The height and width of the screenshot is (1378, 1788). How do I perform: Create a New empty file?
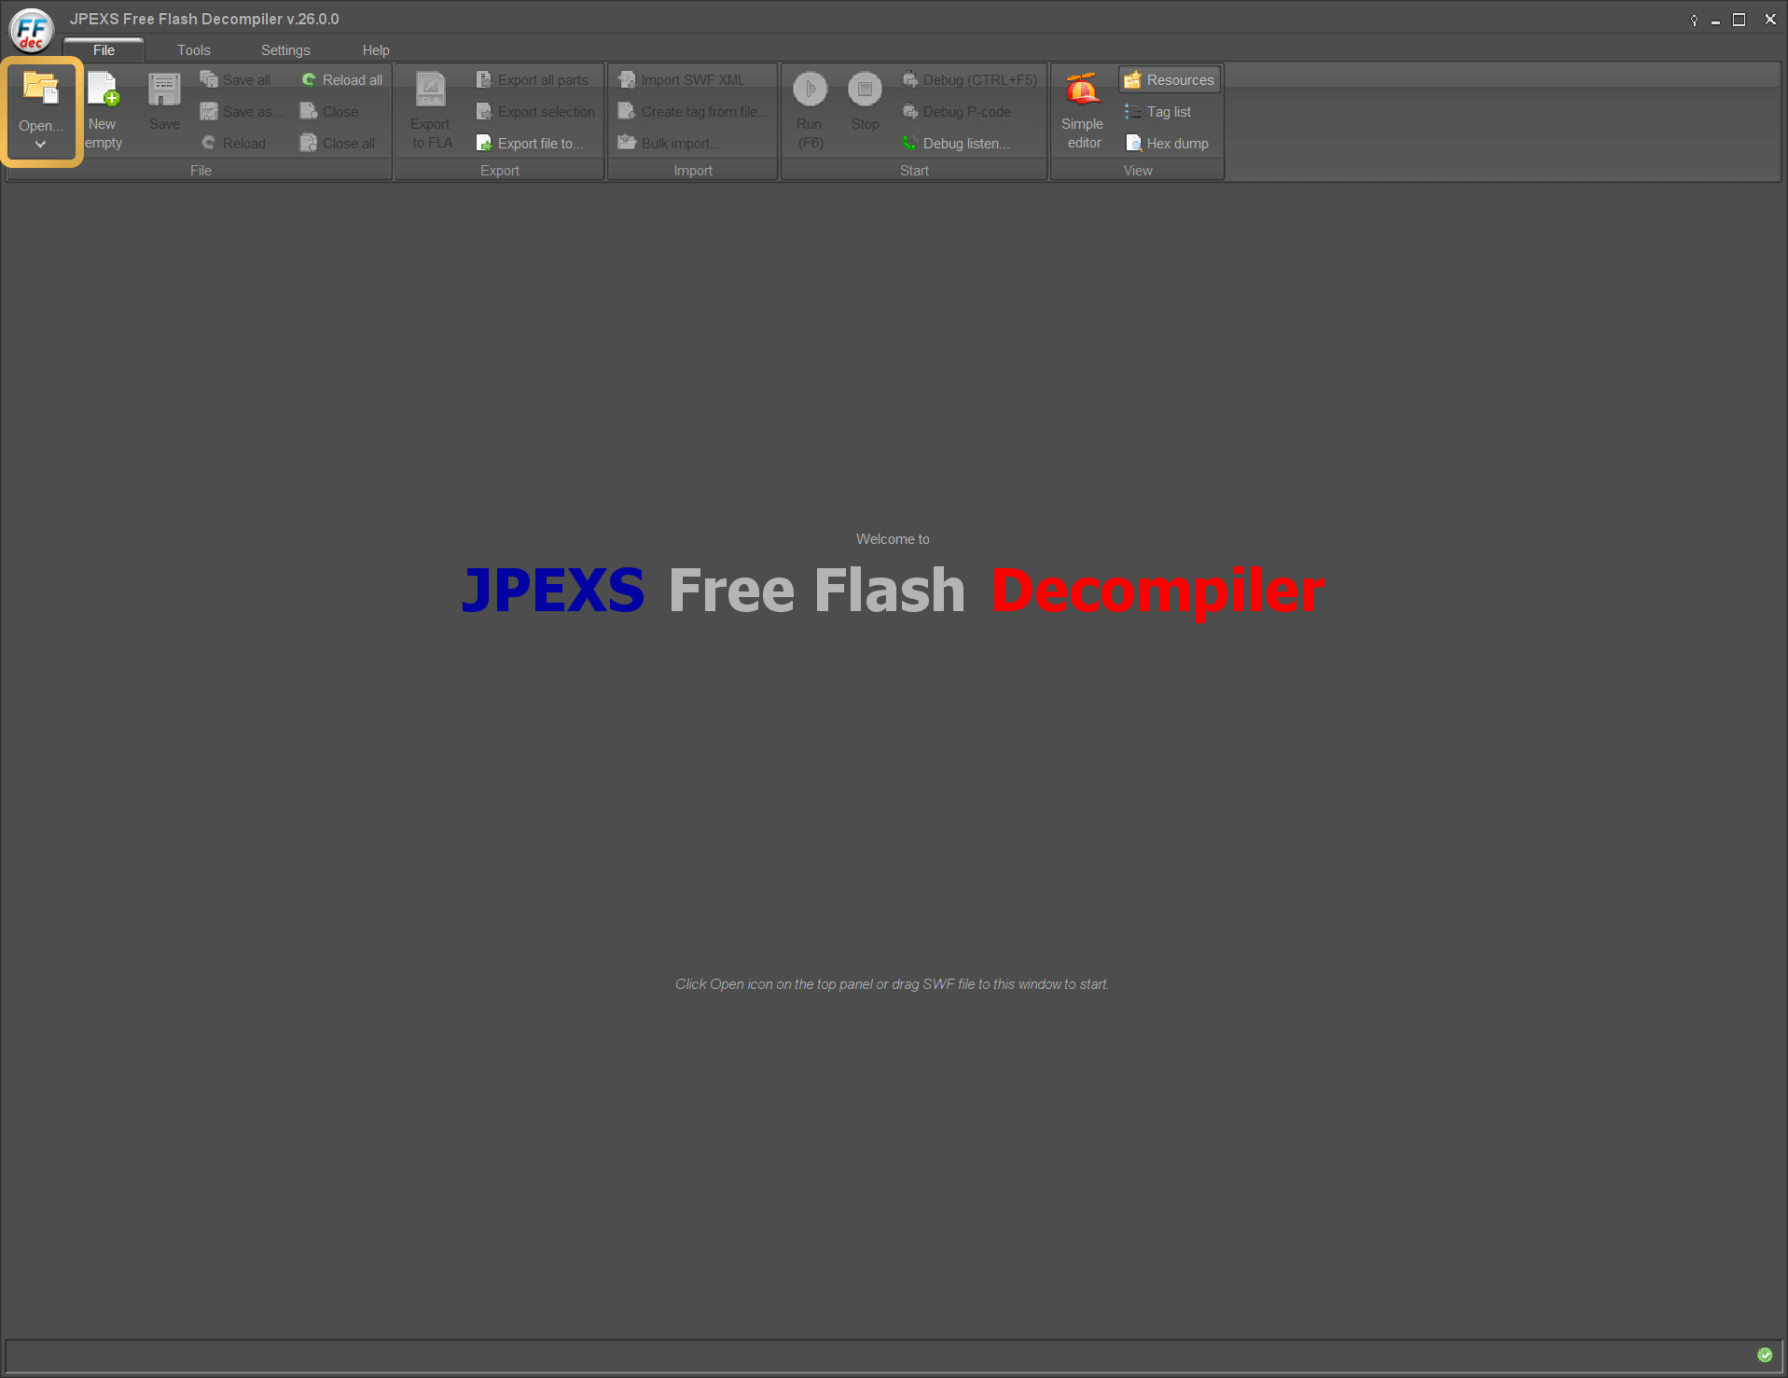tap(103, 110)
